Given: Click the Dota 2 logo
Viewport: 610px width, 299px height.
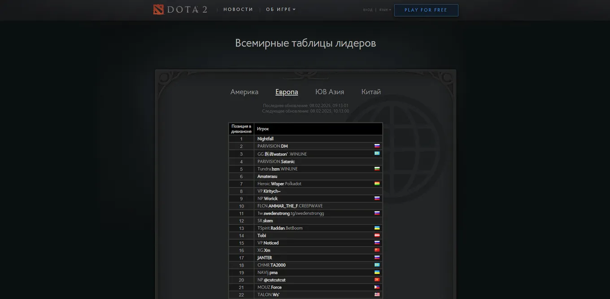Looking at the screenshot, I should [x=180, y=9].
